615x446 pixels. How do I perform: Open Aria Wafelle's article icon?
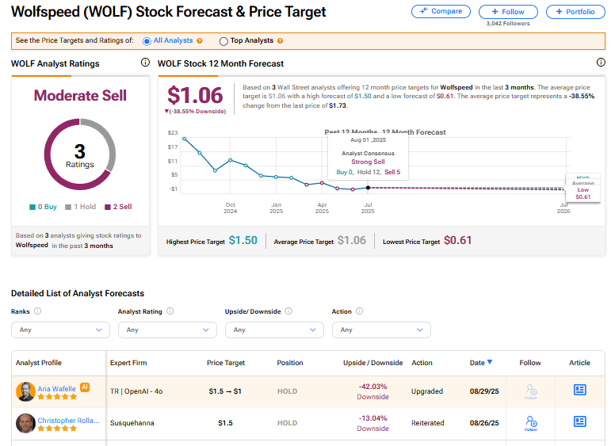[x=579, y=391]
